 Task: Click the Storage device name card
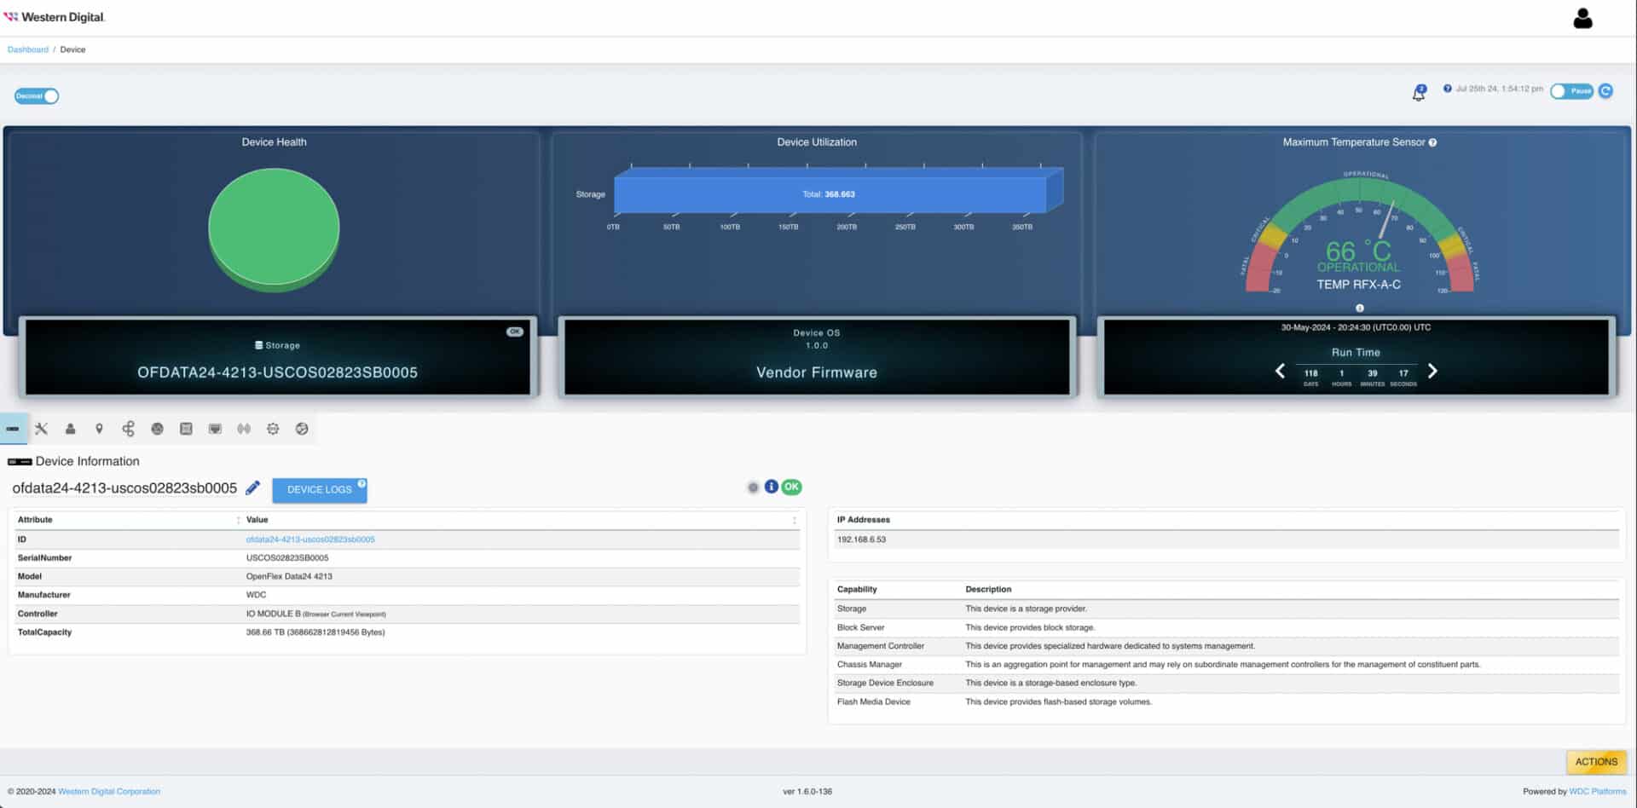click(x=278, y=357)
